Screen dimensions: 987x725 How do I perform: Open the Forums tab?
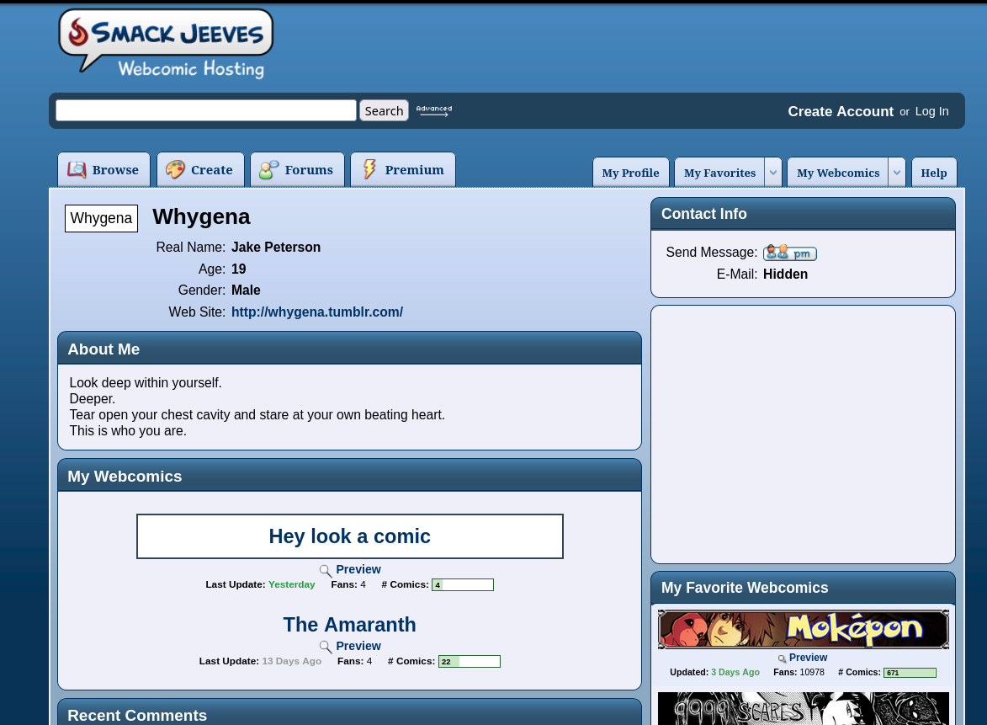click(297, 169)
